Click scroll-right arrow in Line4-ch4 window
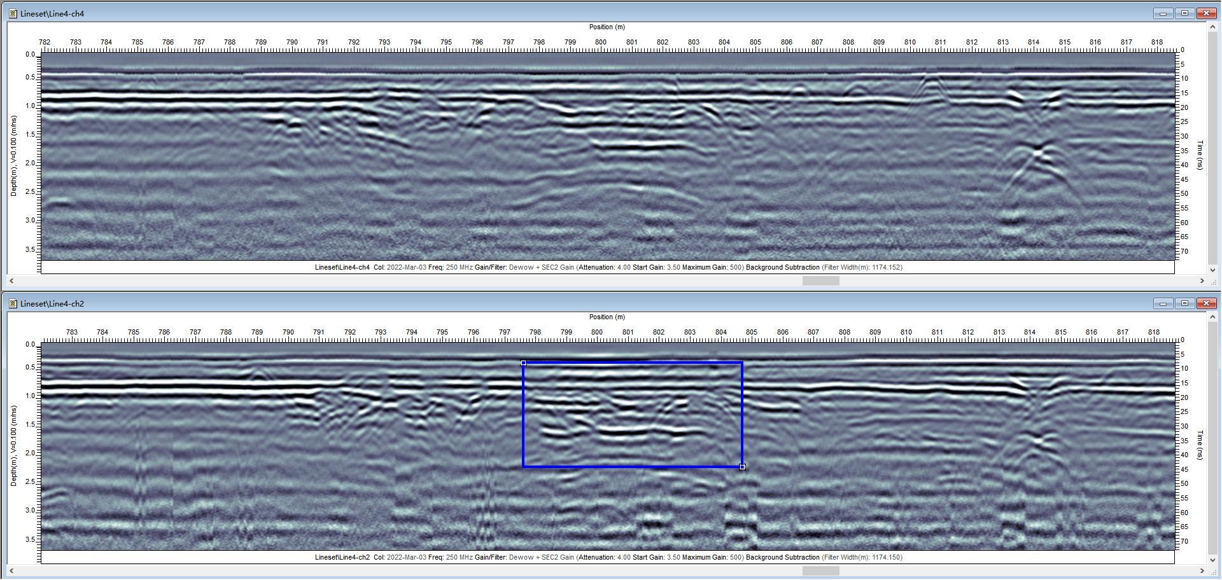Viewport: 1222px width, 580px height. point(1202,280)
